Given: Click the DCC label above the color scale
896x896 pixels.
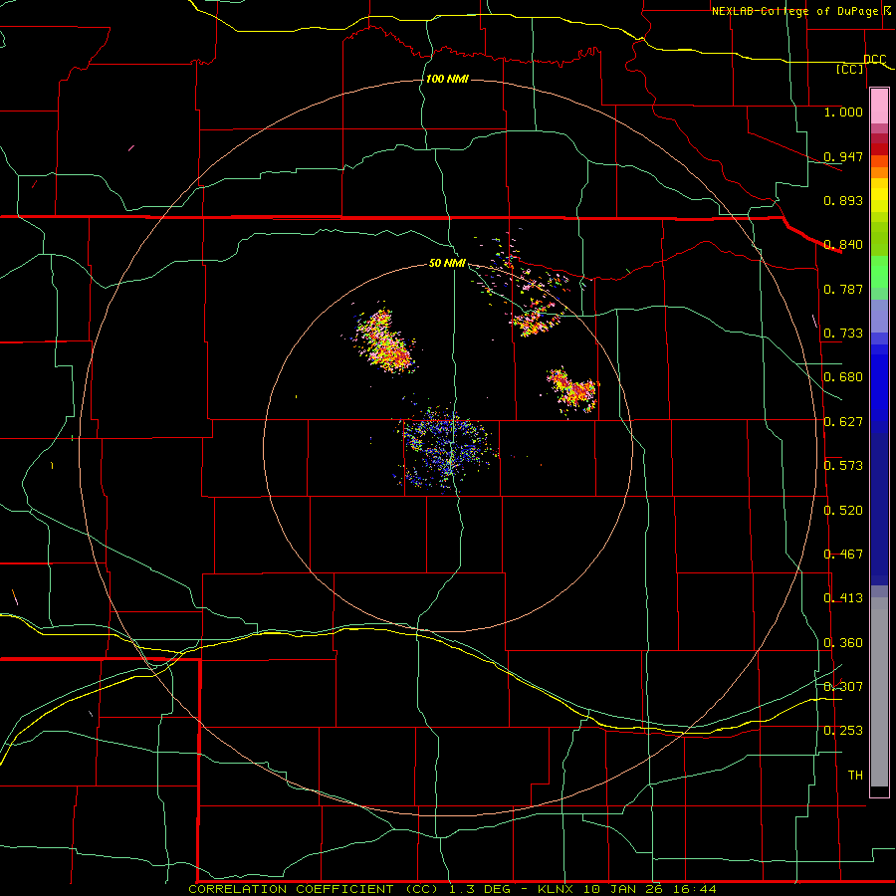Looking at the screenshot, I should pos(874,59).
